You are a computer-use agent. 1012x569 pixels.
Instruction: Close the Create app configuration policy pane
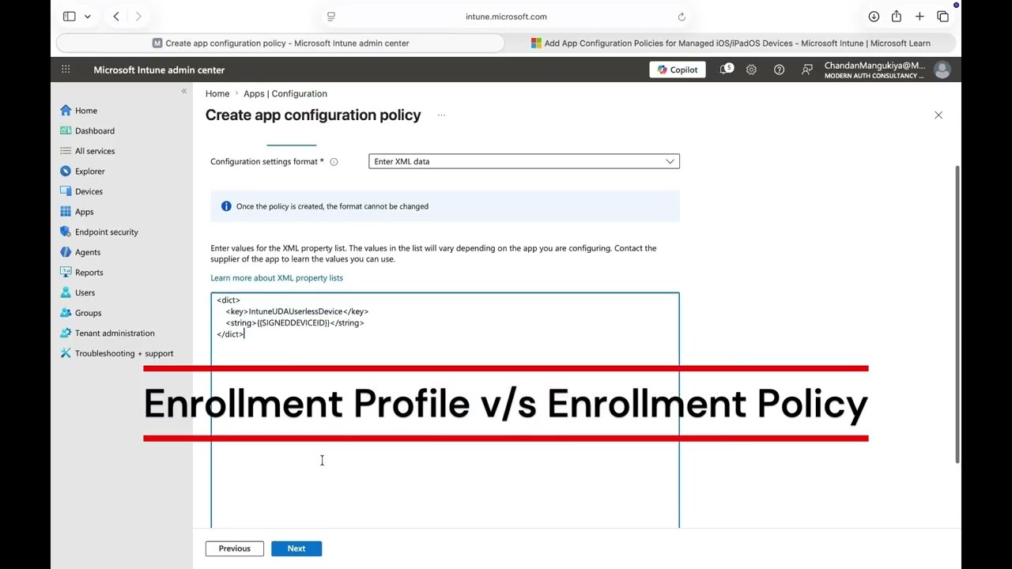coord(938,115)
